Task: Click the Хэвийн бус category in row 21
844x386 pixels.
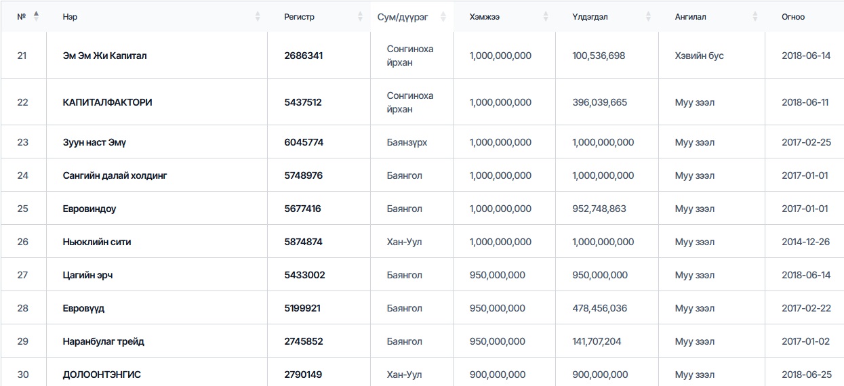Action: [699, 56]
